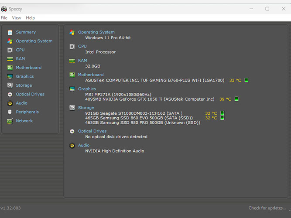
Task: Click the Network icon in sidebar
Action: coord(10,121)
